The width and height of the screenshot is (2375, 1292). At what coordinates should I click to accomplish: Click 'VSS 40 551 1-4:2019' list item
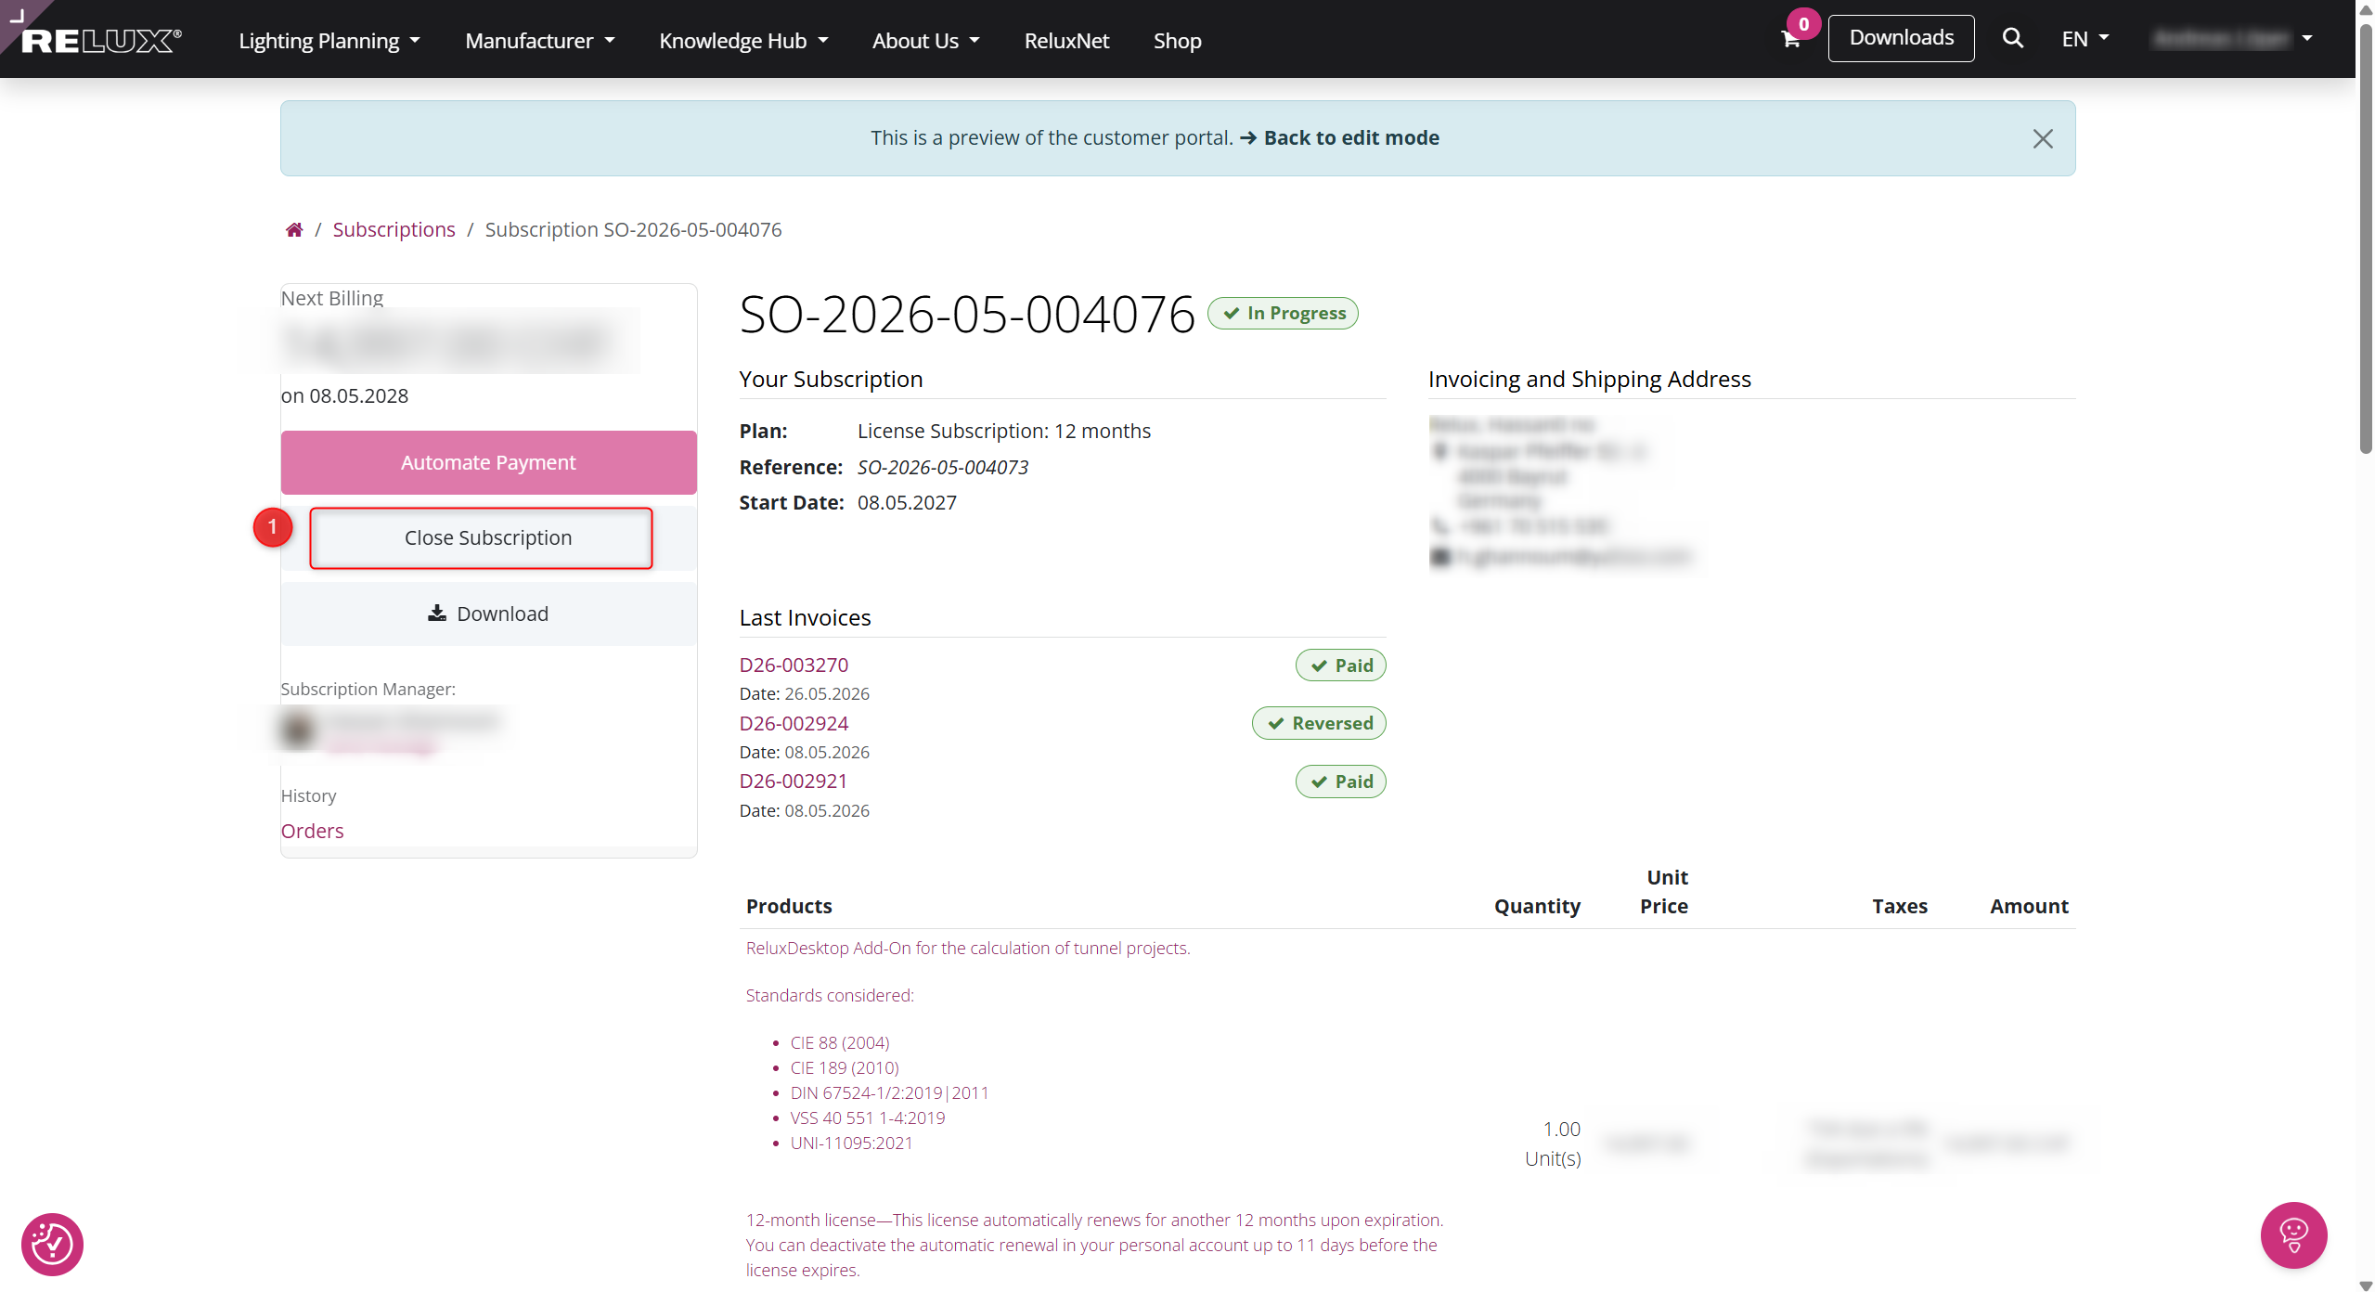point(868,1118)
